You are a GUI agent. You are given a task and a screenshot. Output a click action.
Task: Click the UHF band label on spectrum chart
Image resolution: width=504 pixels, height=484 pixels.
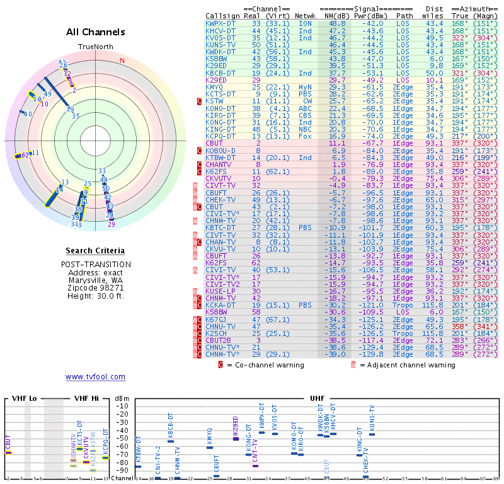point(317,398)
